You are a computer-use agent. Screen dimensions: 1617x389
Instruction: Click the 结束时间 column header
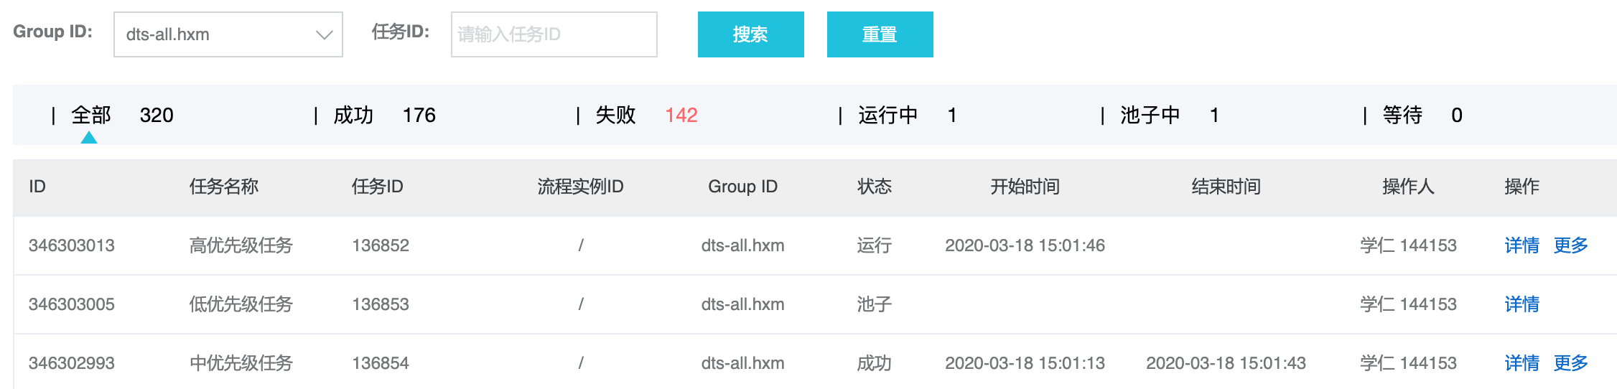(x=1226, y=187)
